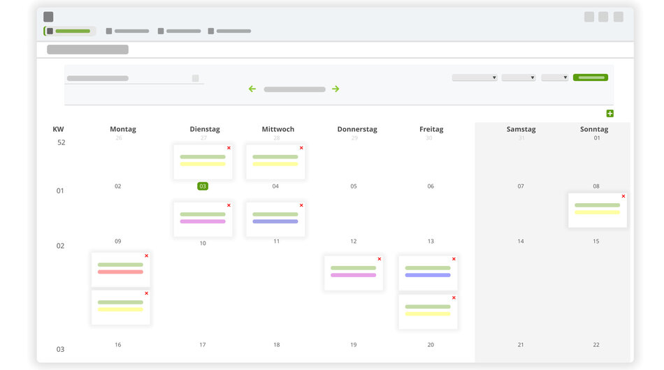Screen dimensions: 664x370
Task: Go to next period with green right arrow
Action: pos(335,89)
